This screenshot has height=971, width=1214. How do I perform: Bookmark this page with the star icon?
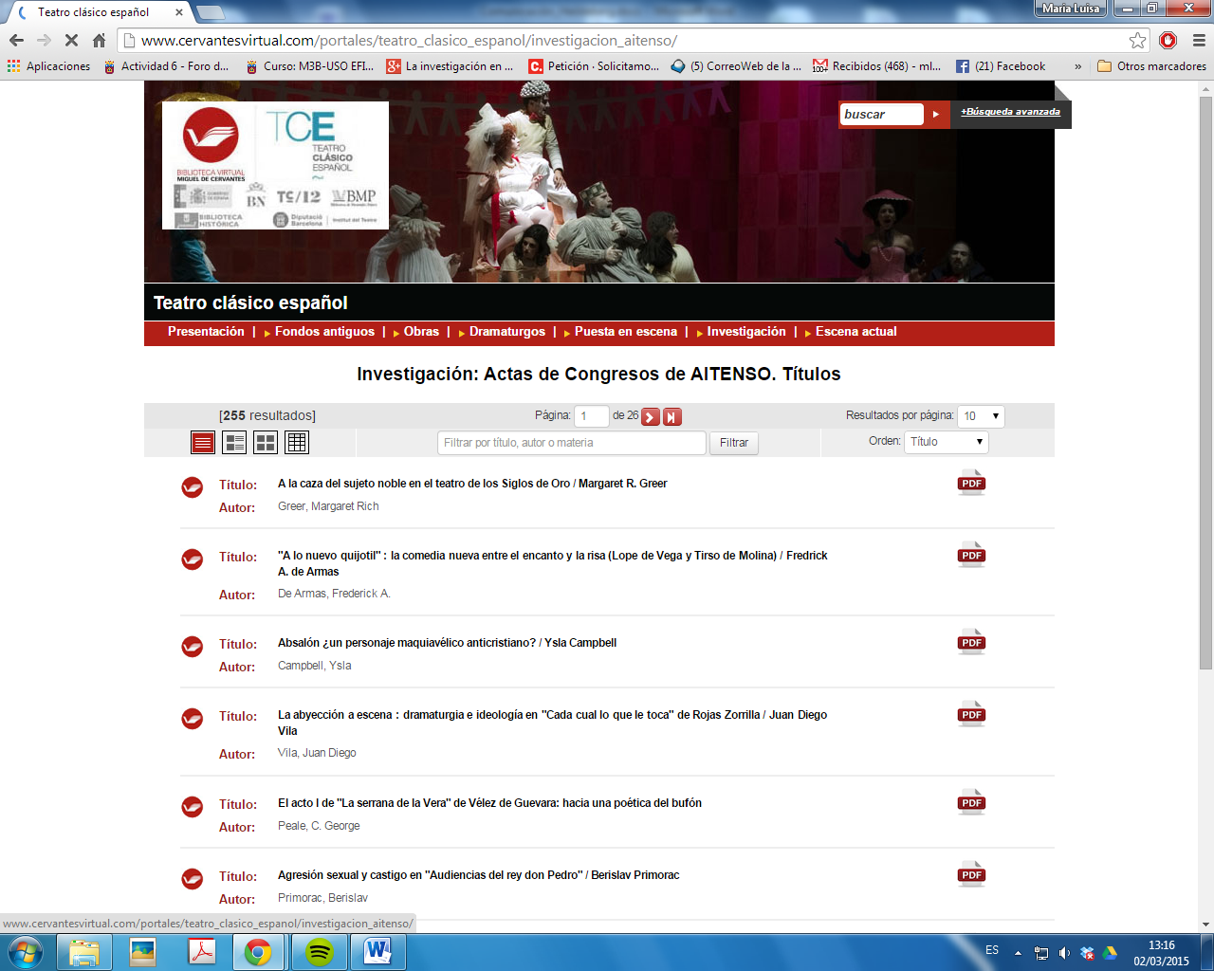[x=1137, y=41]
